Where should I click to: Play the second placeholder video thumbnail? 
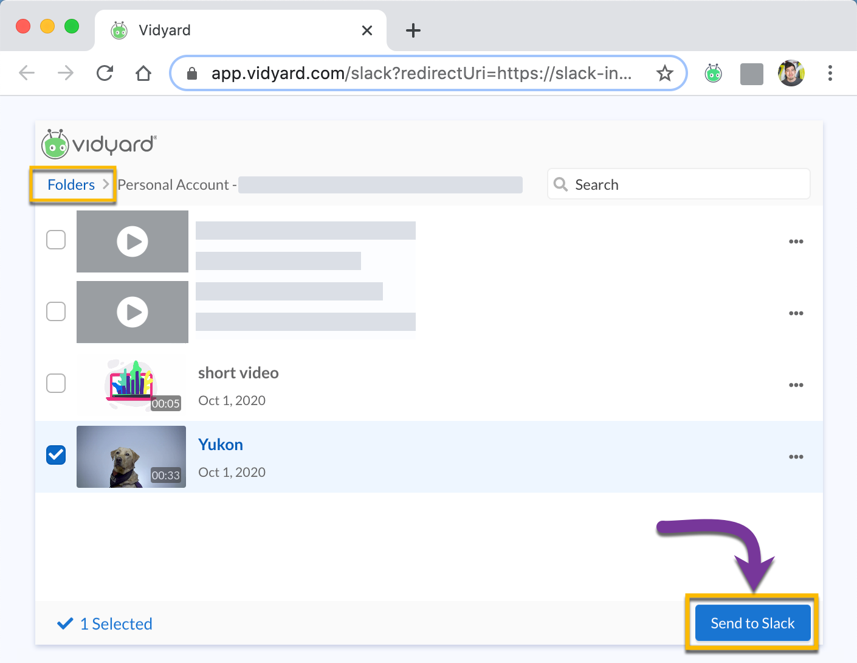pyautogui.click(x=133, y=312)
